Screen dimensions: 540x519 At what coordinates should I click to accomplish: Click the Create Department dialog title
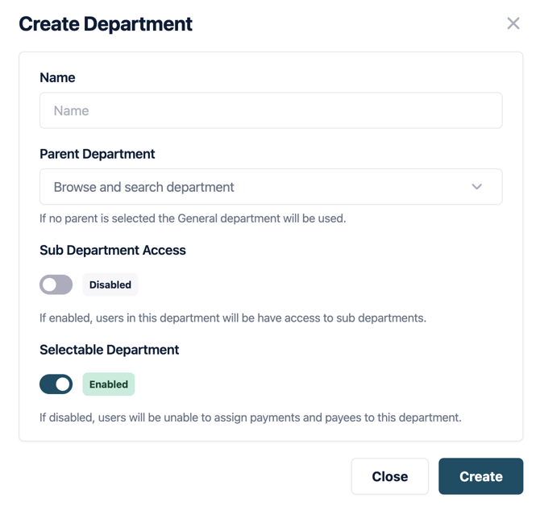[x=106, y=24]
